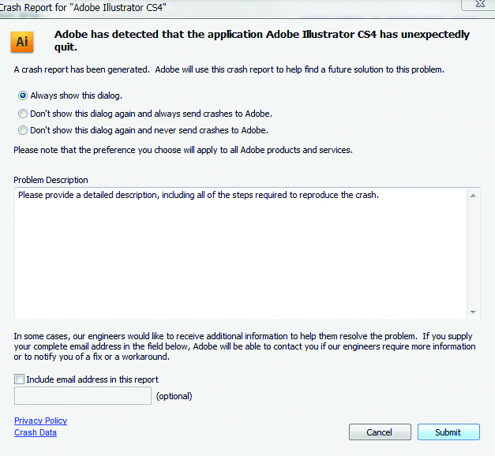Click the Crash Report title bar
The width and height of the screenshot is (495, 456).
coord(237,6)
